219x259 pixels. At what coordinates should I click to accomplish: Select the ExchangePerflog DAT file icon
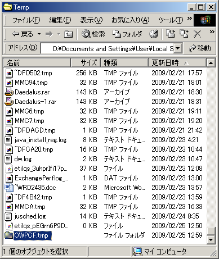pyautogui.click(x=9, y=178)
